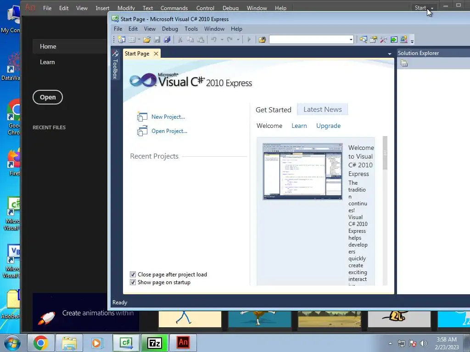Open the Edit menu in Visual C#
The width and height of the screenshot is (470, 352).
pos(133,29)
